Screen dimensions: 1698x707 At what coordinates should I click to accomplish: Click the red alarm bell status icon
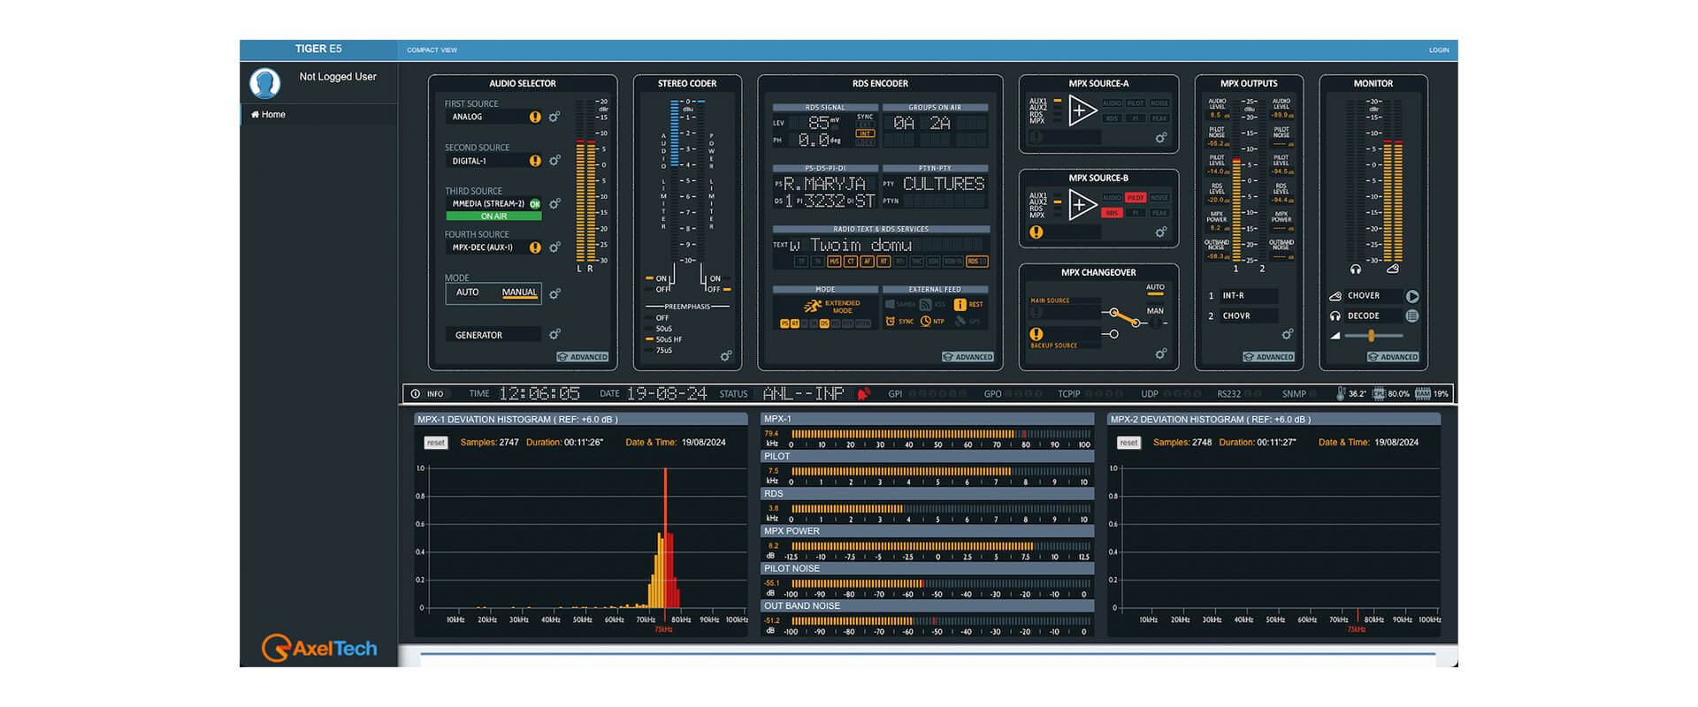pyautogui.click(x=864, y=394)
